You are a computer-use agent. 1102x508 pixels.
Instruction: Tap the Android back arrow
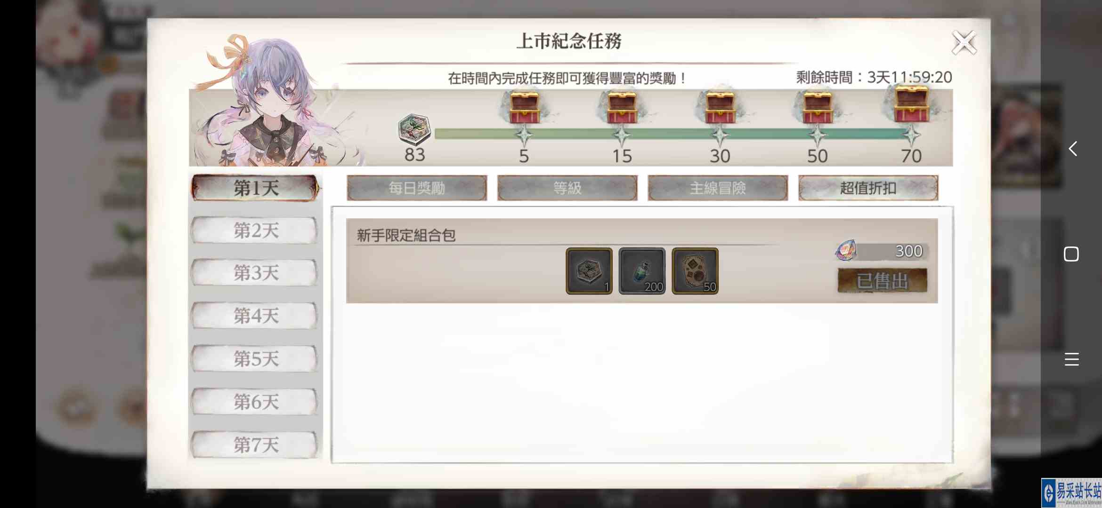coord(1072,149)
